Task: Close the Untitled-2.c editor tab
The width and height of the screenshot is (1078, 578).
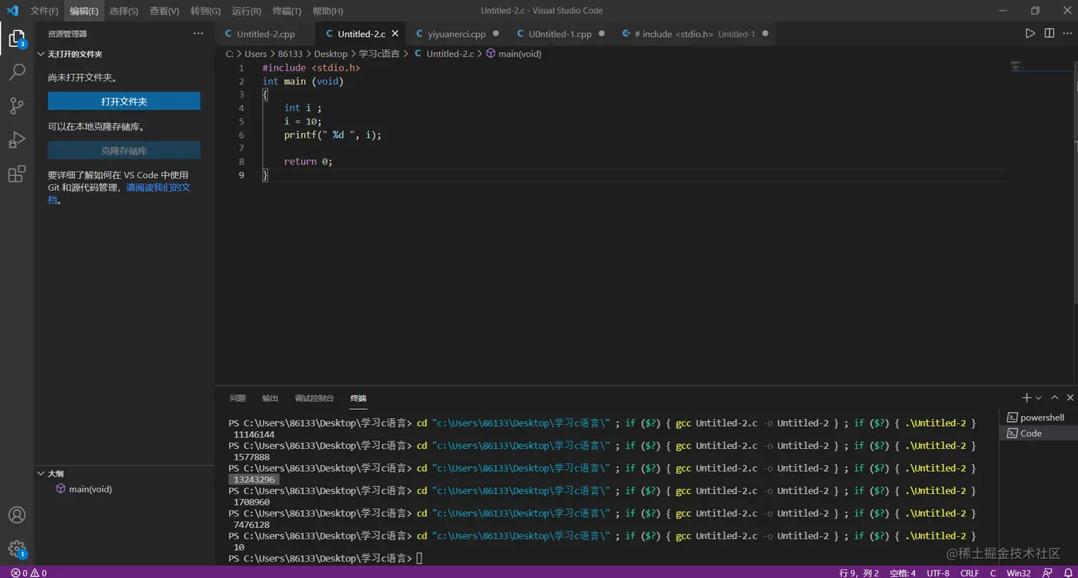Action: [395, 33]
